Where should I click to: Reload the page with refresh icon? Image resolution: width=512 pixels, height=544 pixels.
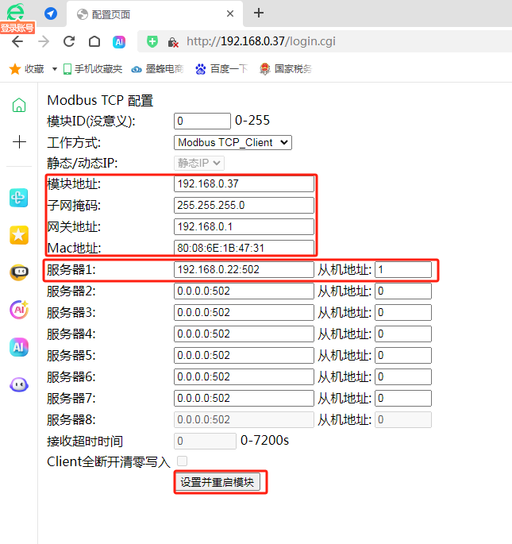point(69,41)
